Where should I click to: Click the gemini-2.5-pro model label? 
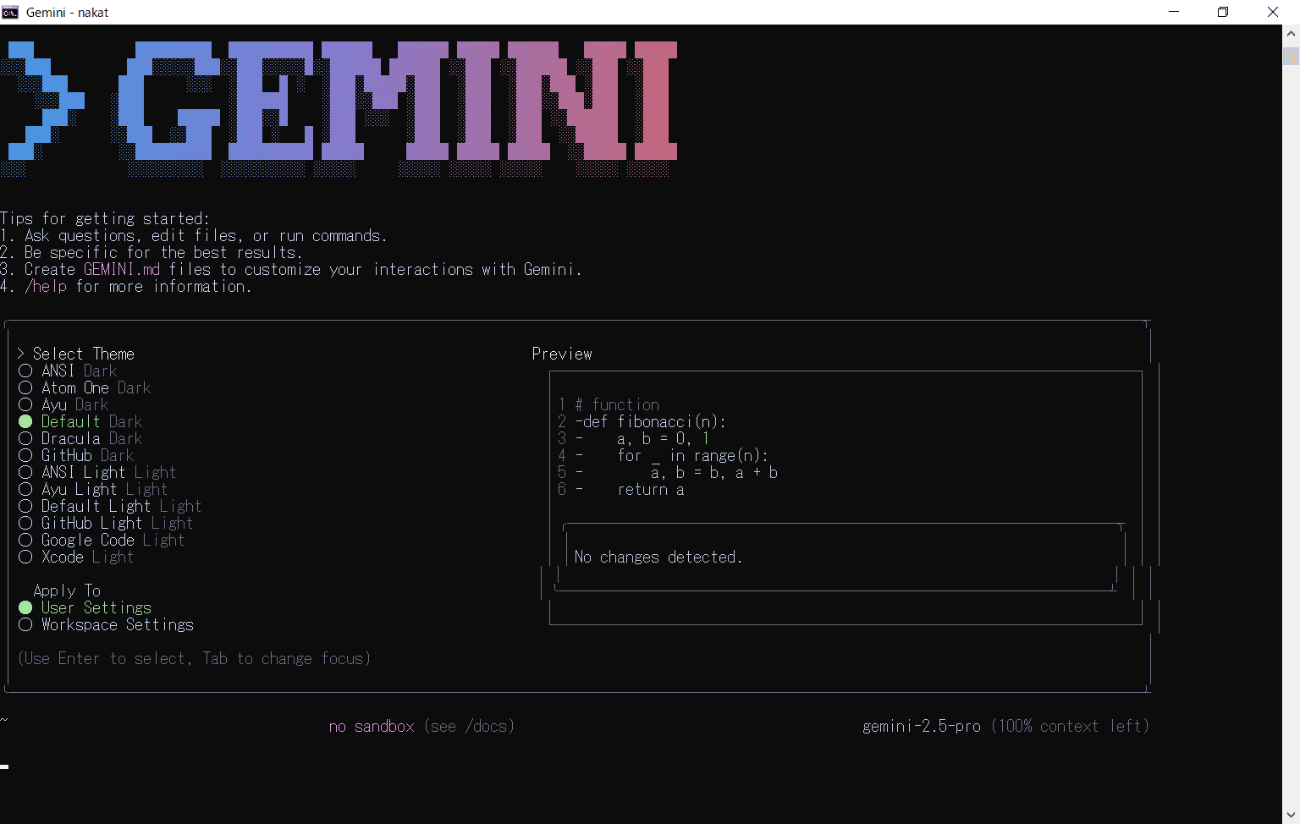pyautogui.click(x=922, y=726)
